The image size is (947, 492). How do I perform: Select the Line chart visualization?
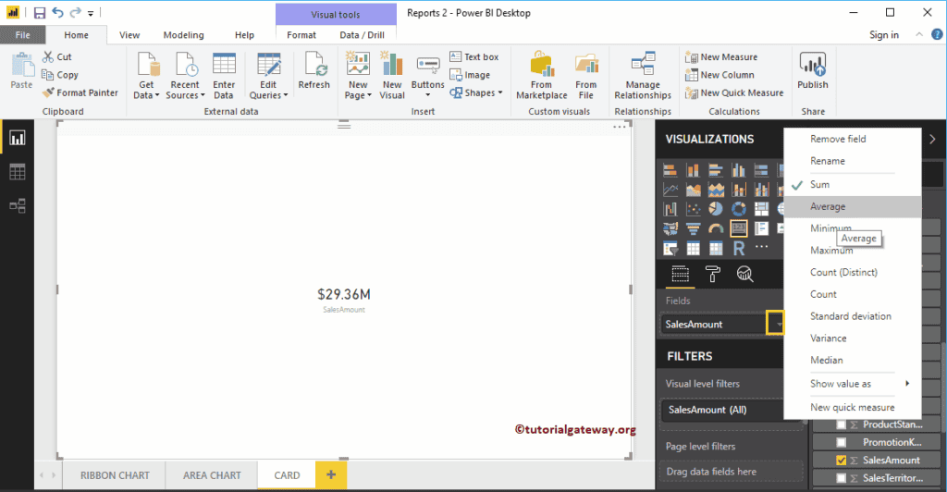click(x=670, y=191)
